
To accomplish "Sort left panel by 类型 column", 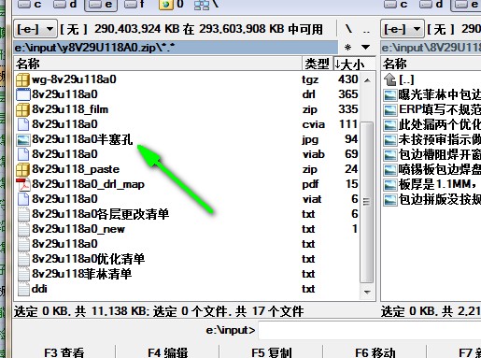I will coord(317,64).
